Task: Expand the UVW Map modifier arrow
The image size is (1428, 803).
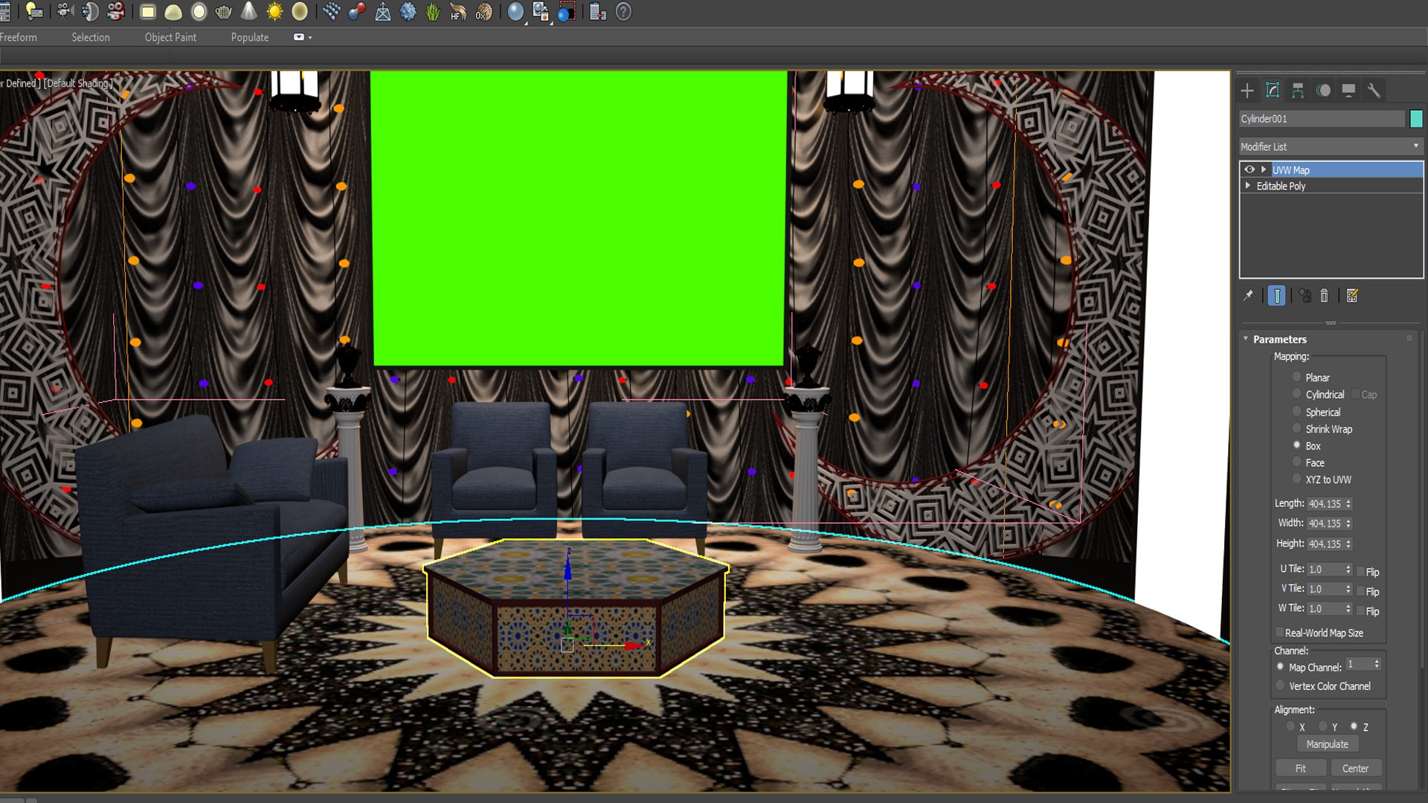Action: pyautogui.click(x=1263, y=170)
